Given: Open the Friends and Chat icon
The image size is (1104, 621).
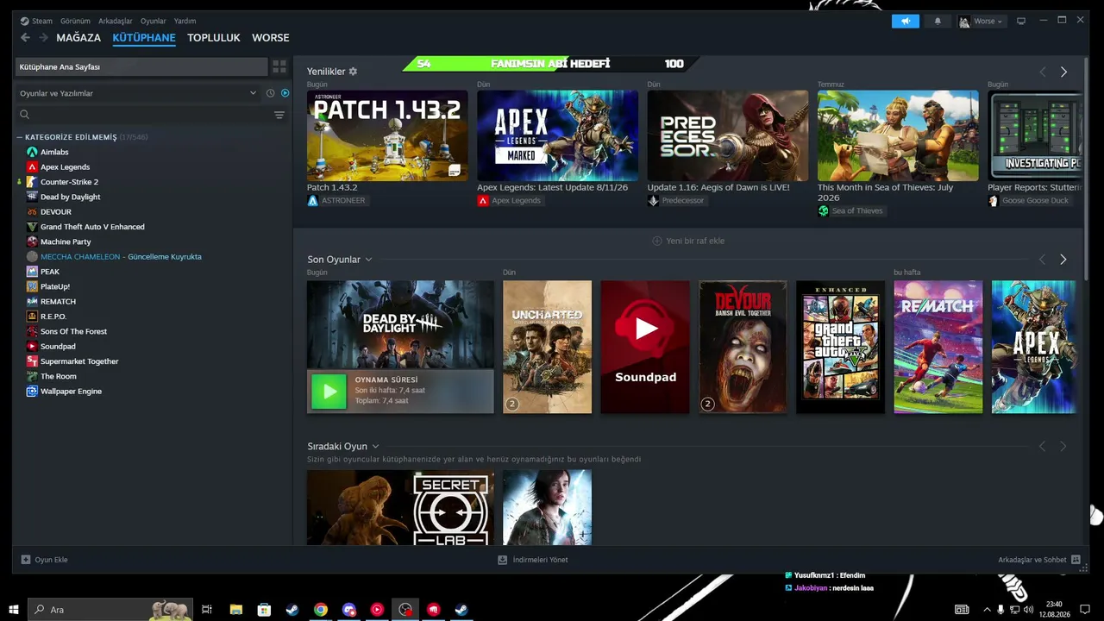Looking at the screenshot, I should point(1076,560).
